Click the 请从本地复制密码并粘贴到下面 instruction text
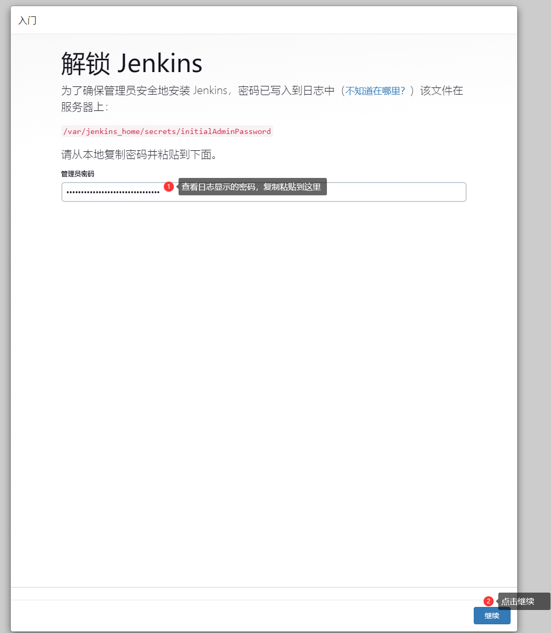The height and width of the screenshot is (633, 551). click(x=139, y=155)
